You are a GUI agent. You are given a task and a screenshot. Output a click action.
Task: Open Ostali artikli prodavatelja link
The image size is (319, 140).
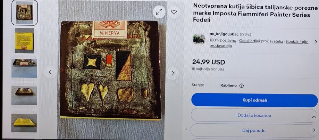pos(261,41)
